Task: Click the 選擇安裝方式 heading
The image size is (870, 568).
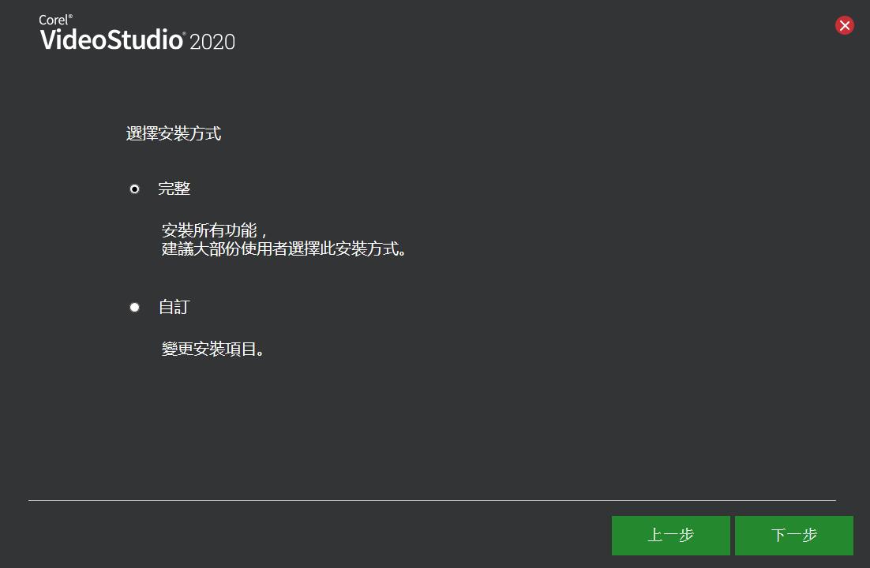Action: coord(174,133)
